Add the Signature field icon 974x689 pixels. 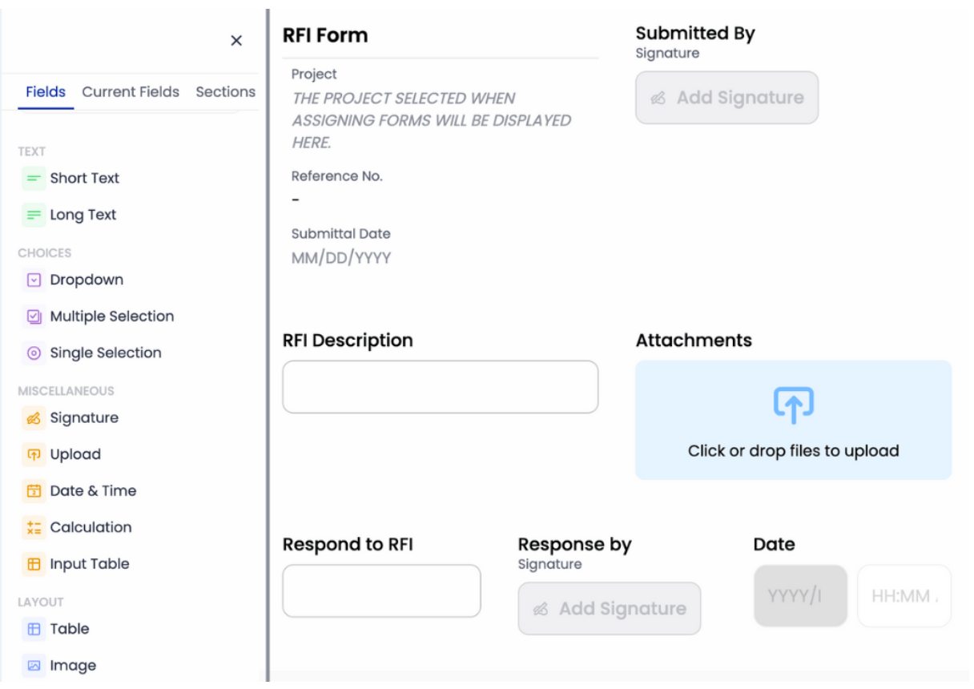coord(34,418)
